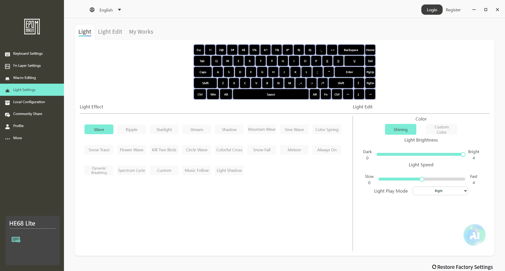Choose the Shining color mode
Image resolution: width=505 pixels, height=271 pixels.
(x=401, y=129)
